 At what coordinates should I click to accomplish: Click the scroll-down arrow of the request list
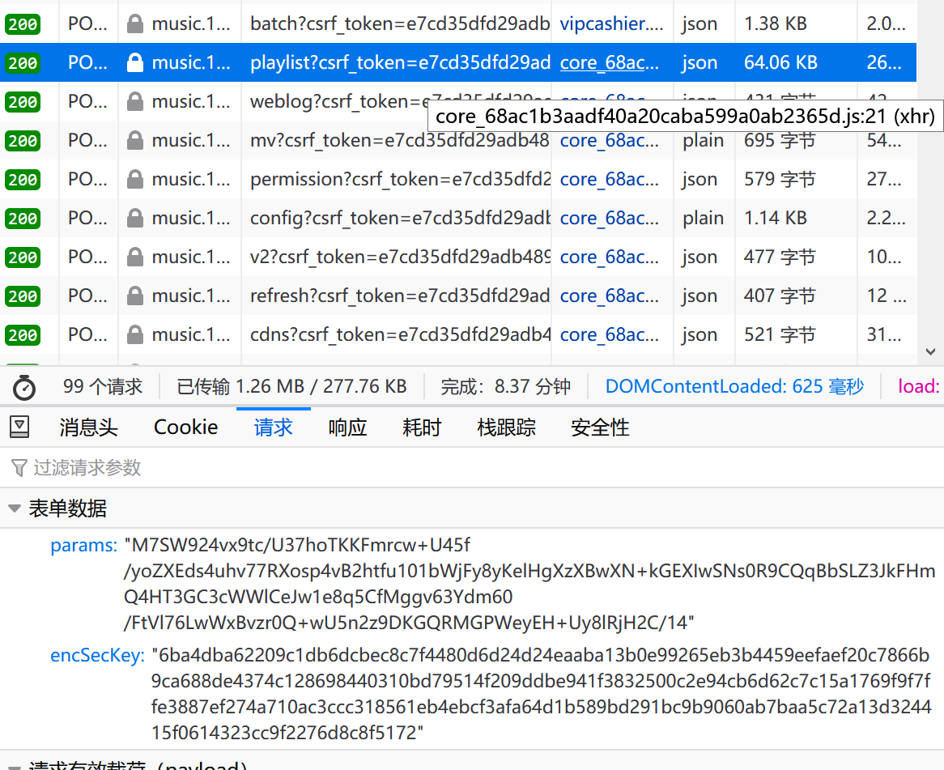(930, 351)
